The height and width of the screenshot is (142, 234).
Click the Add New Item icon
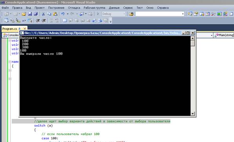point(15,14)
